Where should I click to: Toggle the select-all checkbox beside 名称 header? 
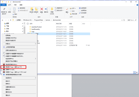pyautogui.click(x=28, y=24)
